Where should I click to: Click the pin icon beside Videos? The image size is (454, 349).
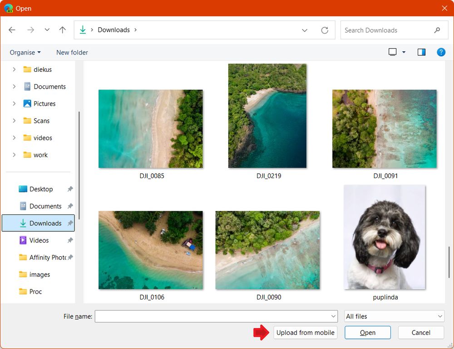pos(70,240)
